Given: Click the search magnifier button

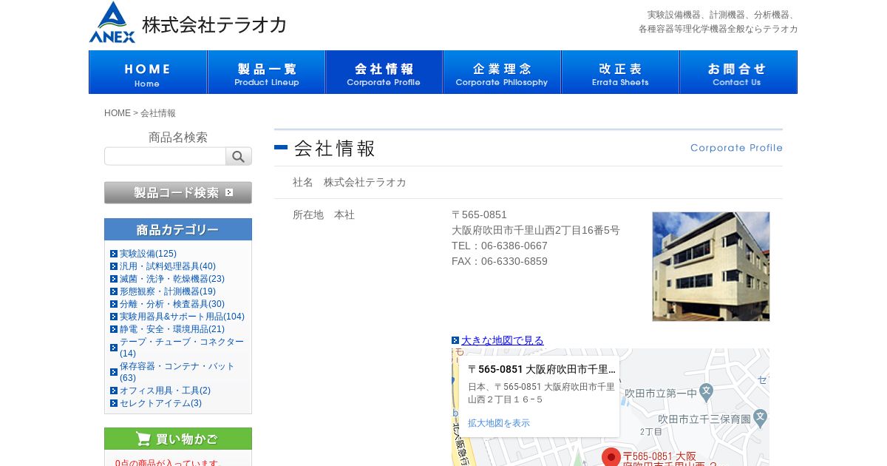Looking at the screenshot, I should point(239,156).
